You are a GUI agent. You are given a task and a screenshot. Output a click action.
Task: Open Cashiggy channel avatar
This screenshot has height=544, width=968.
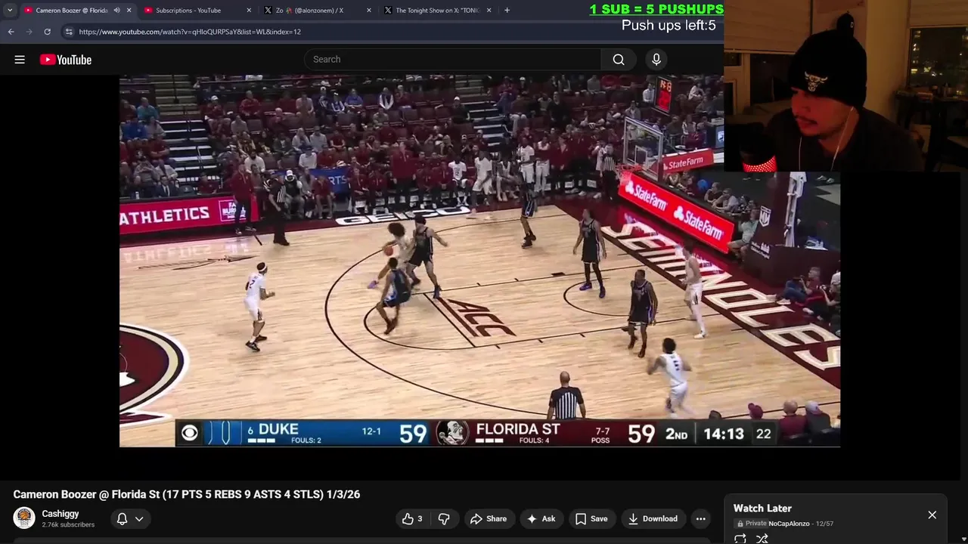[x=24, y=518]
